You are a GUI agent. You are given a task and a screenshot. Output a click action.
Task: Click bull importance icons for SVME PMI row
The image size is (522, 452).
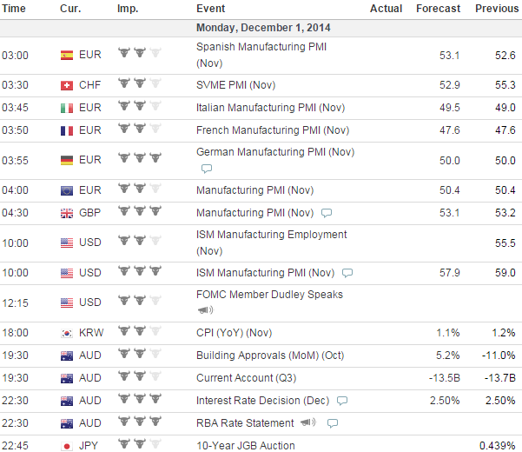[x=139, y=84]
